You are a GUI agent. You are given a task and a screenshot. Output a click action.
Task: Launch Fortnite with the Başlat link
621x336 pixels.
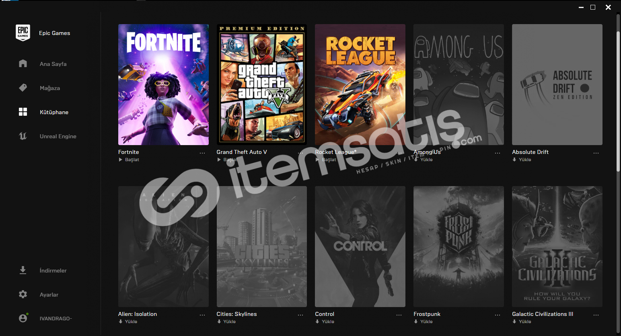point(129,160)
